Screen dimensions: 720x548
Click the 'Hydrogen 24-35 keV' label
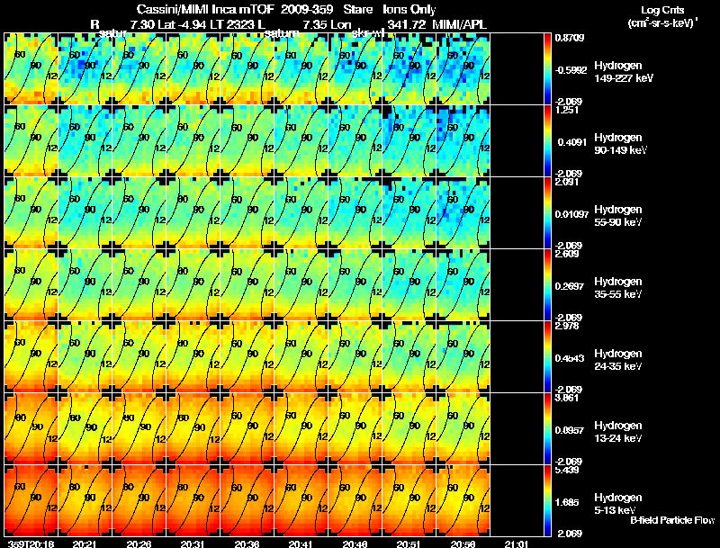tap(618, 360)
